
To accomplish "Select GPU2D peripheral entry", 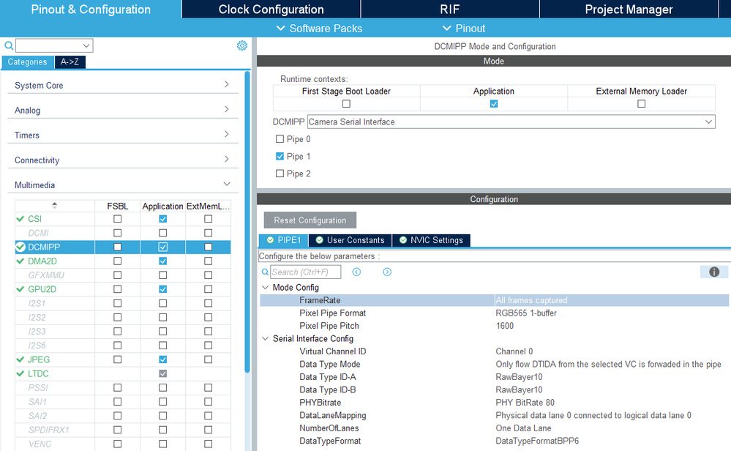I will tap(42, 289).
